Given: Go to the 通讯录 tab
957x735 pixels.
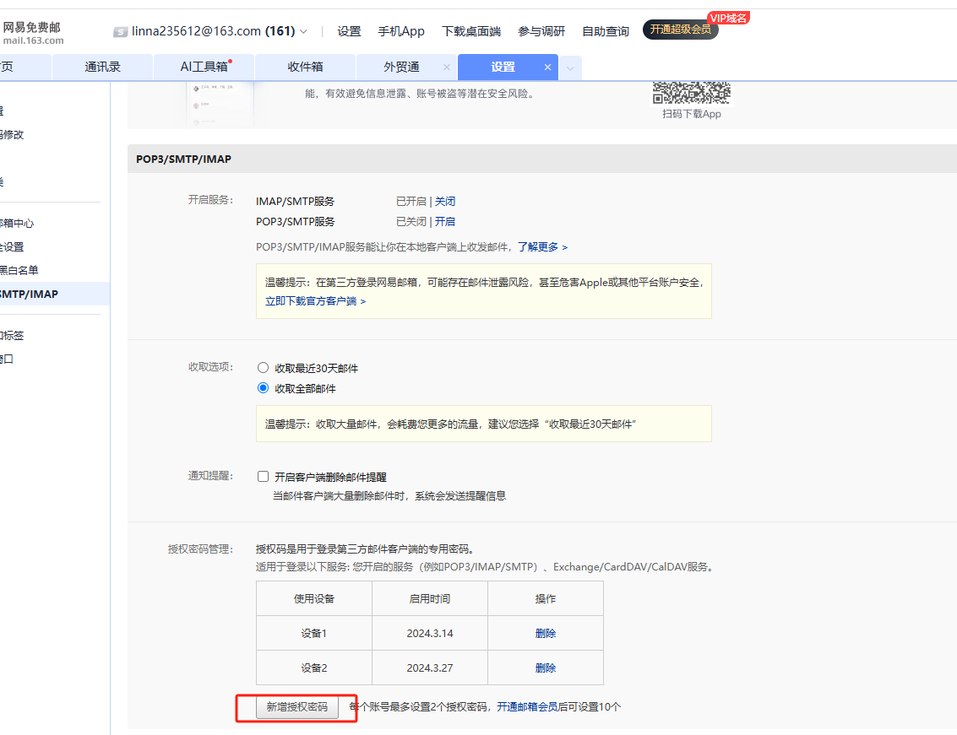Looking at the screenshot, I should click(102, 68).
